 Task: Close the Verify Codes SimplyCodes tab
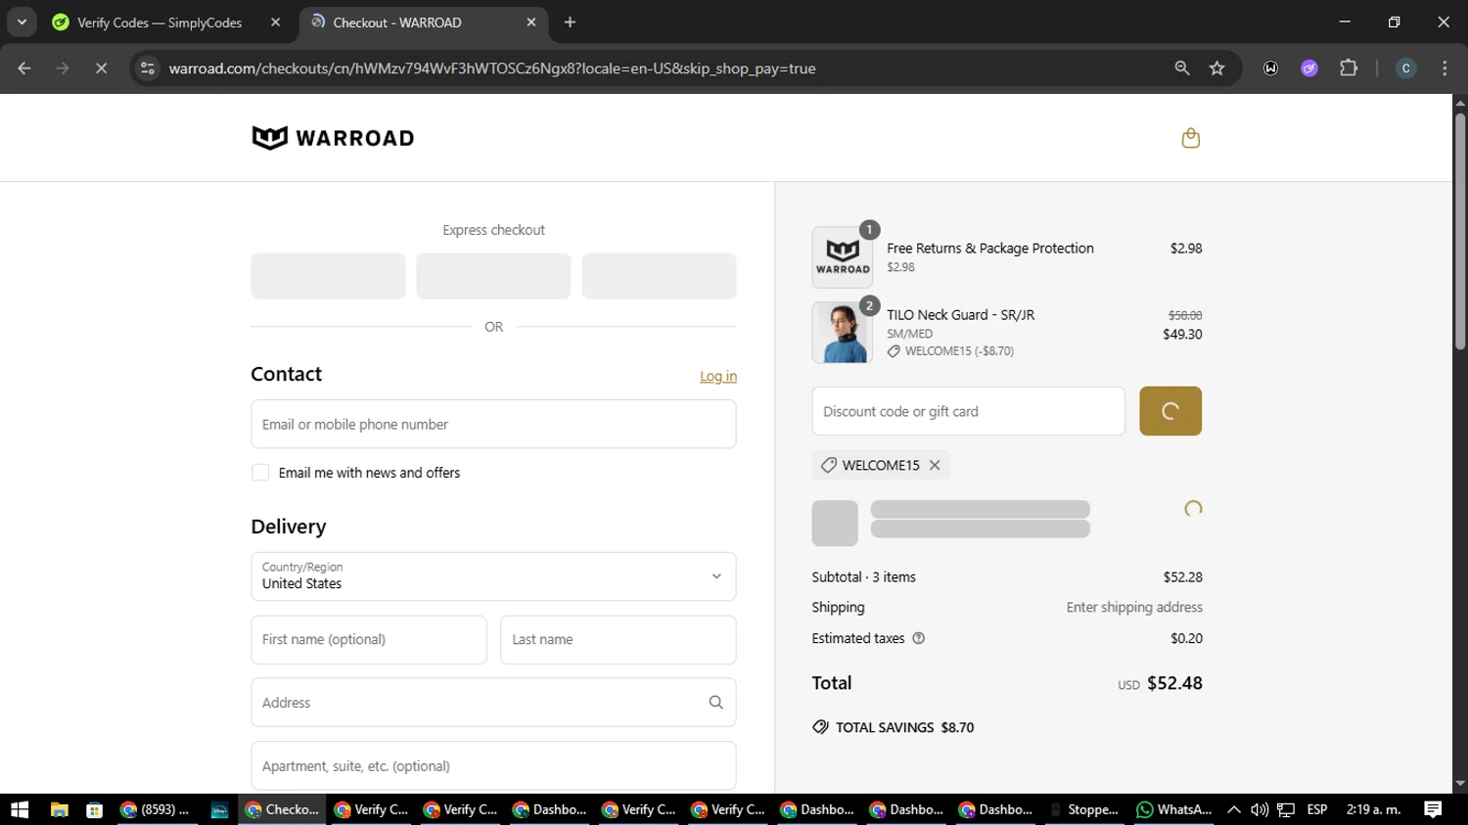pos(275,22)
